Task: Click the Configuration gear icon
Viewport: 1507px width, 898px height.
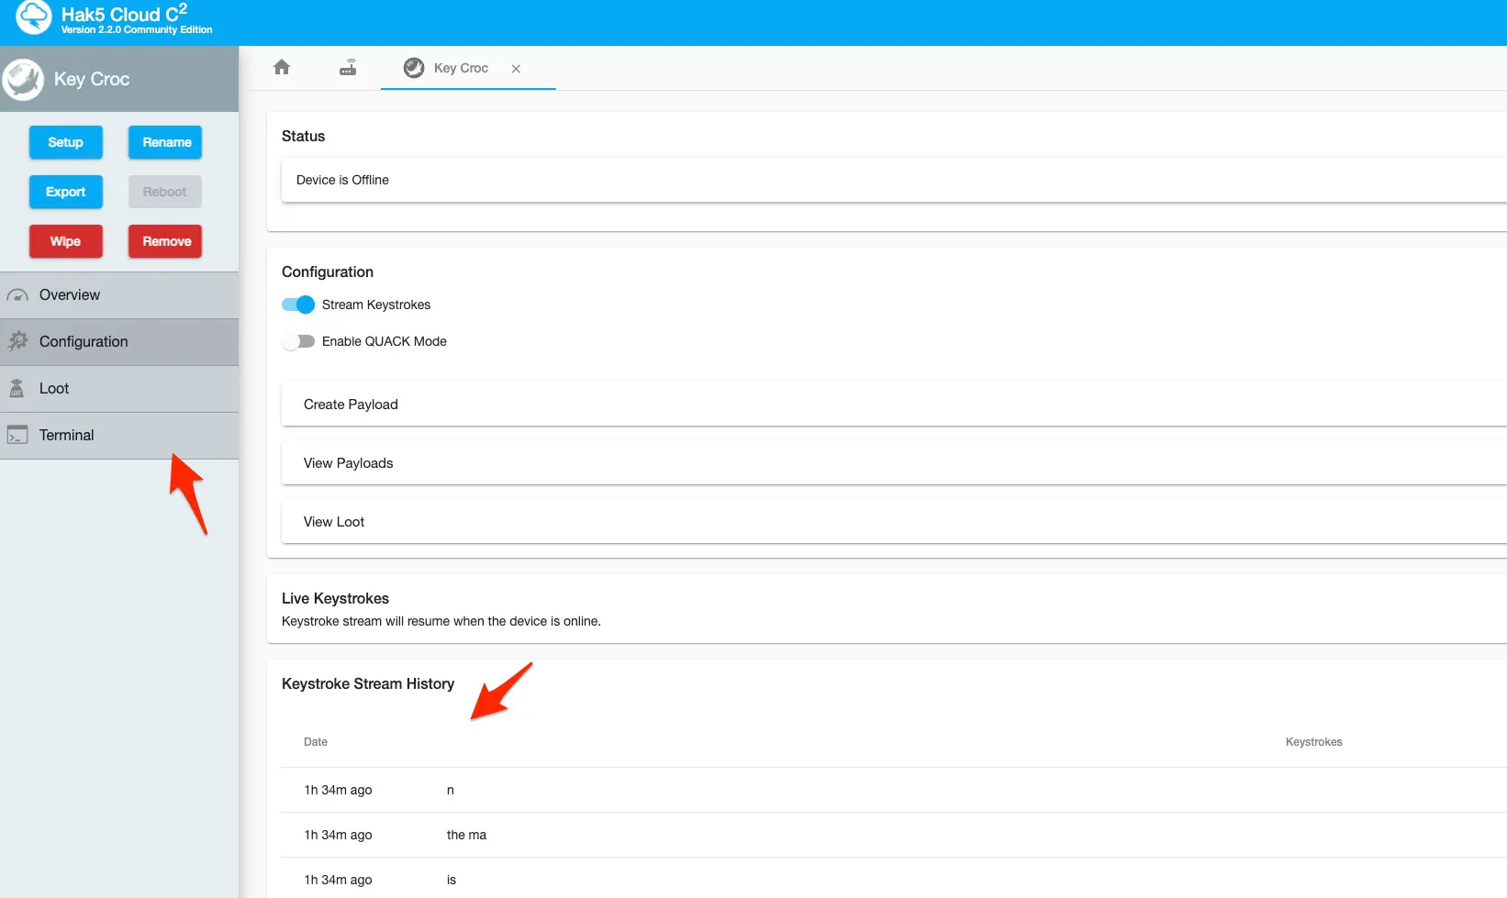Action: click(17, 341)
